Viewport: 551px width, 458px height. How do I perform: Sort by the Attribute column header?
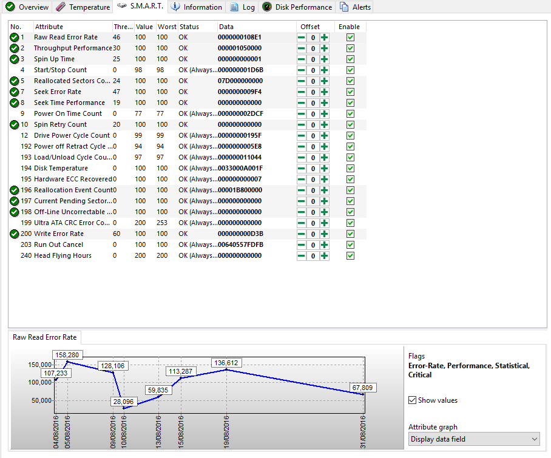72,27
